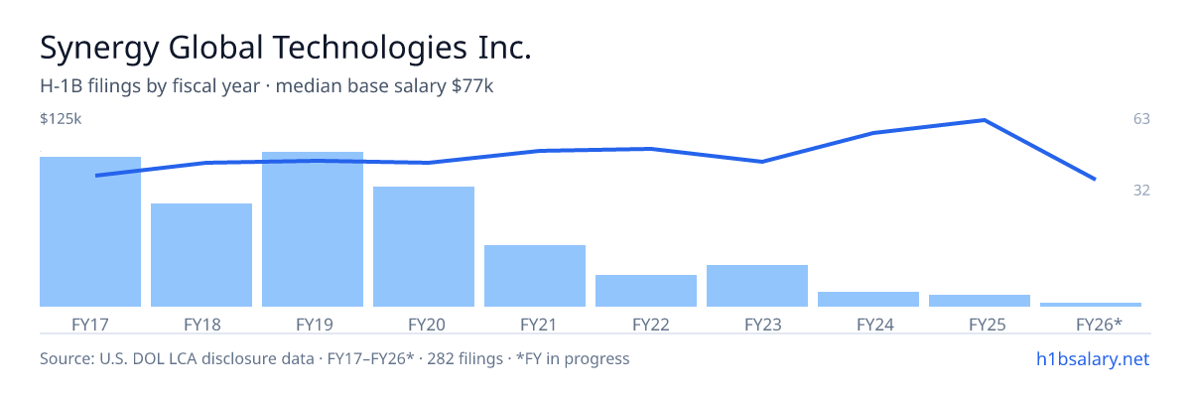Click the 63 filings axis label
Viewport: 1191px width, 397px height.
click(x=1141, y=119)
